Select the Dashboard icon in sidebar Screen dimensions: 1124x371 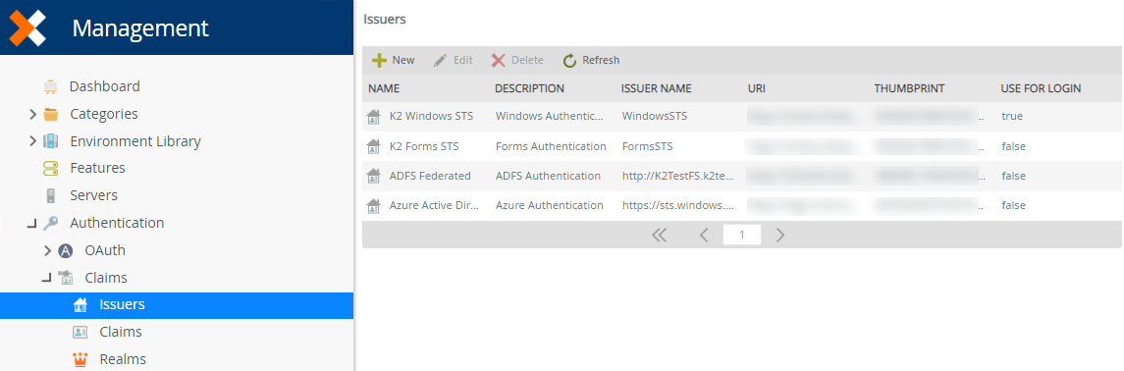50,86
